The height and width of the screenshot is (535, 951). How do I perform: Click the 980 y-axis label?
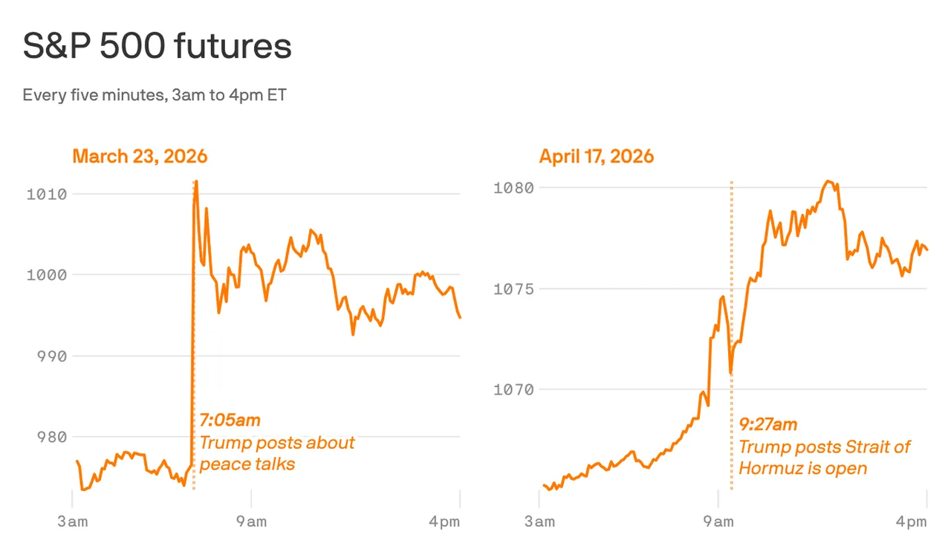[51, 437]
